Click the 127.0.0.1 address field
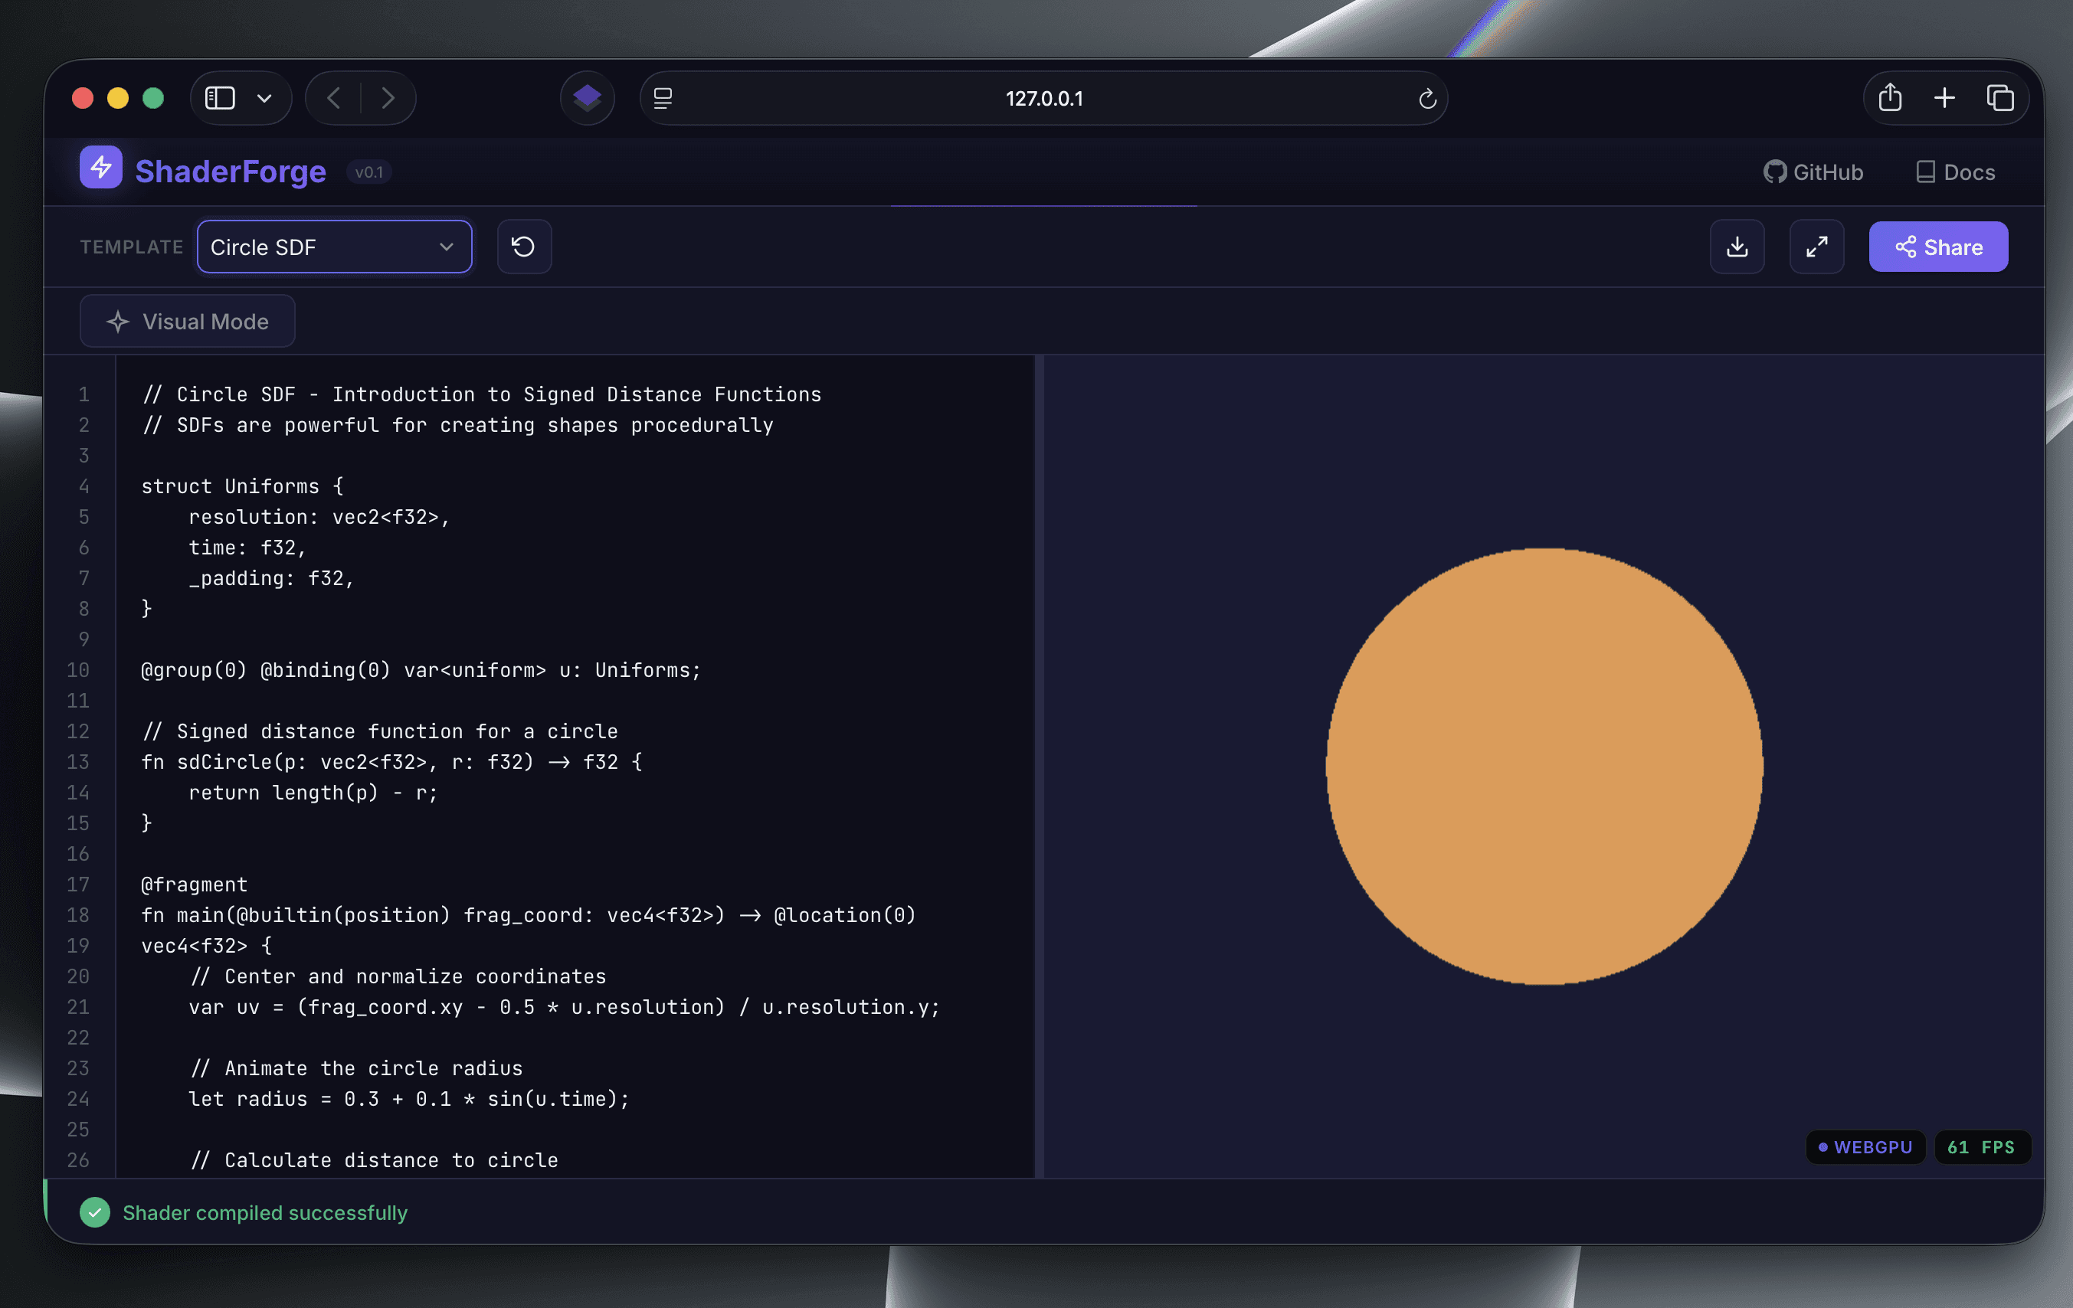The height and width of the screenshot is (1308, 2073). [x=1043, y=98]
